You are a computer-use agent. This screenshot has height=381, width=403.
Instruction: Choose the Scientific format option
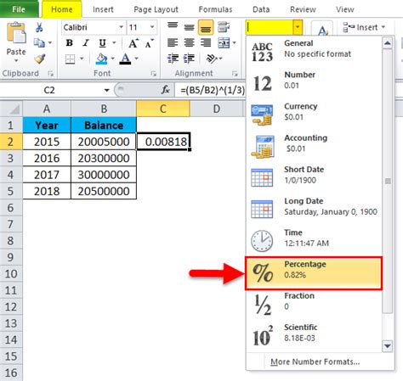tap(314, 336)
